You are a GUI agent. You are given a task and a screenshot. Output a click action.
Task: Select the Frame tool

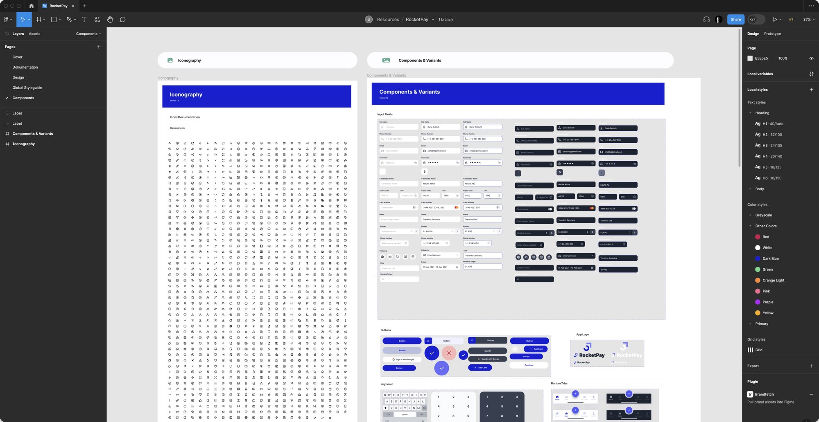point(39,19)
